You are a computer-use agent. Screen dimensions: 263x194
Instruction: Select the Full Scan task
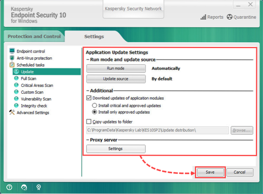pos(28,79)
